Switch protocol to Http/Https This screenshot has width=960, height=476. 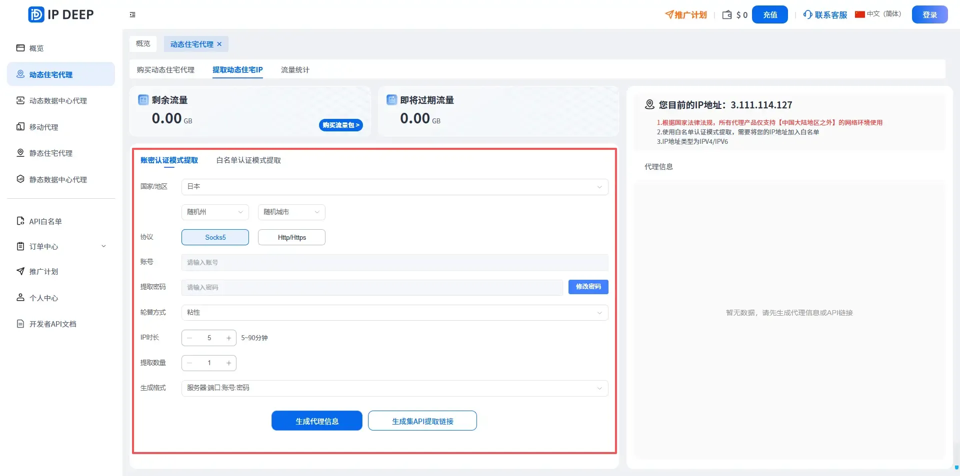tap(291, 237)
